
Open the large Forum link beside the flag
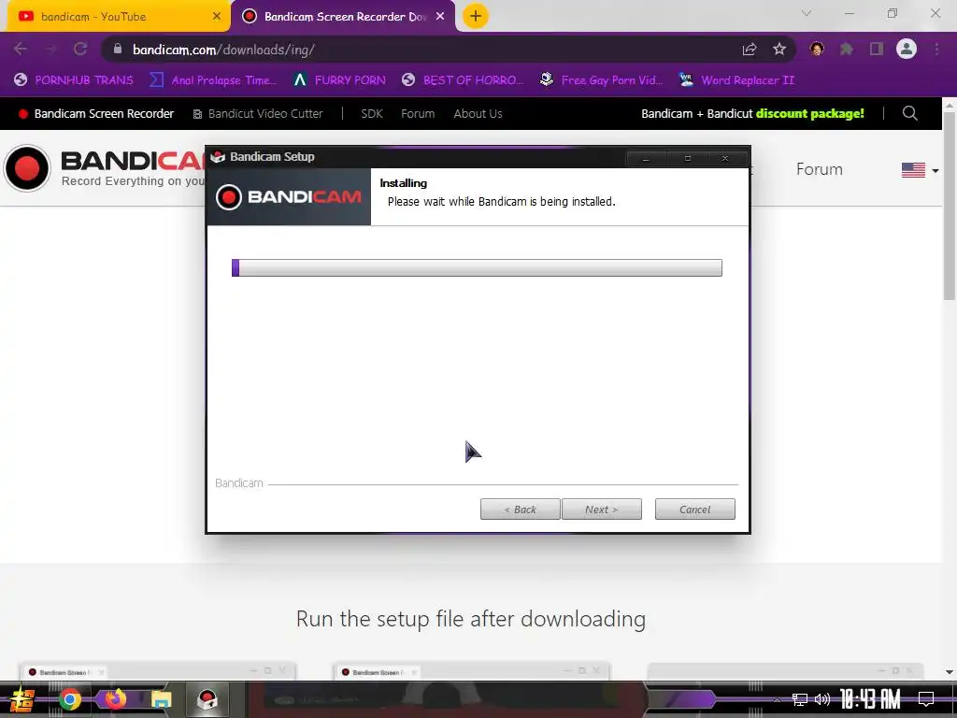tap(819, 169)
